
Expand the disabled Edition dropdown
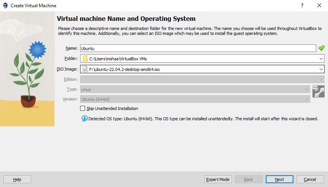321,79
